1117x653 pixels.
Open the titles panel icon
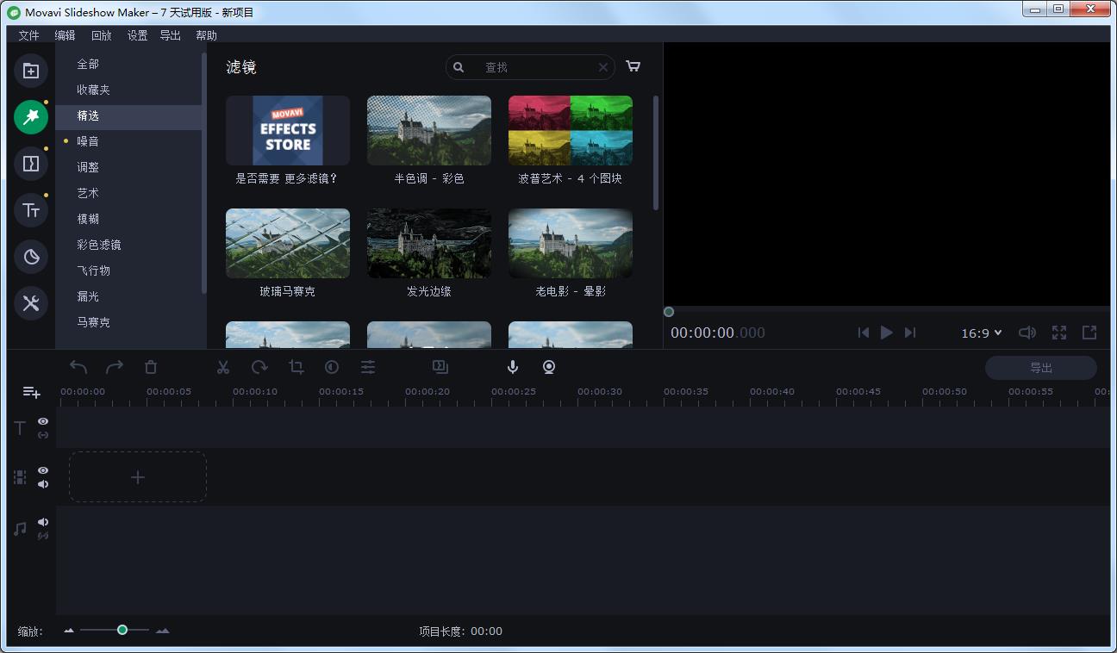coord(31,210)
